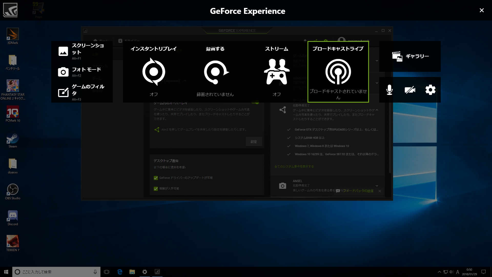Image resolution: width=492 pixels, height=277 pixels.
Task: Toggle GeForce driver update notification checkbox
Action: [x=156, y=178]
